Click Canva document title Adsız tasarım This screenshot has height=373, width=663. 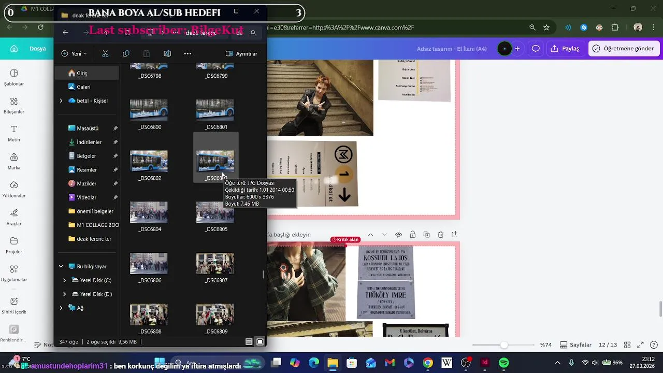click(452, 49)
